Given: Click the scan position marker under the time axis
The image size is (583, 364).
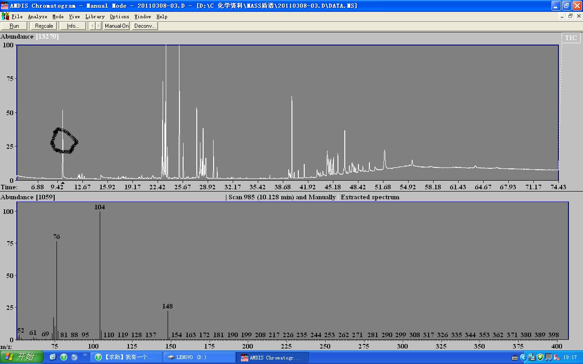Looking at the screenshot, I should 63,183.
